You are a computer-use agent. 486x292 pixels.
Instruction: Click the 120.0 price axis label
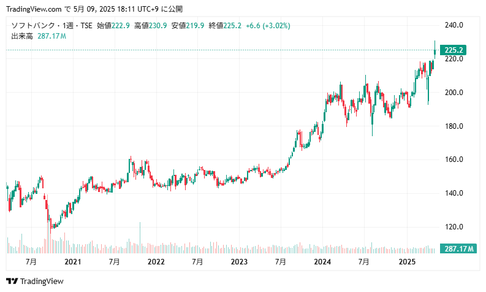[x=454, y=227]
